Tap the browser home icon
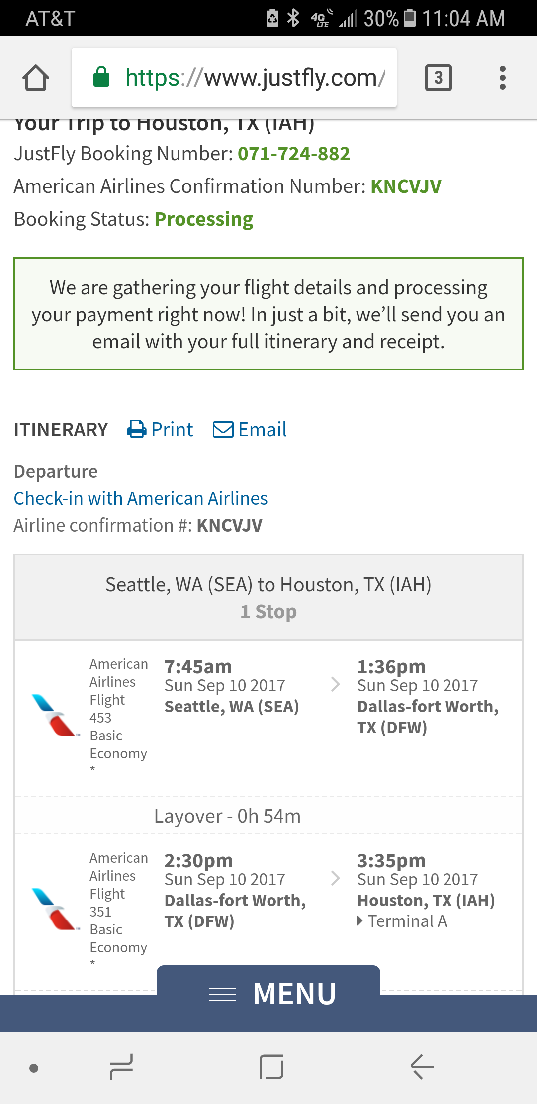Screen dimensions: 537x1104 [x=36, y=78]
